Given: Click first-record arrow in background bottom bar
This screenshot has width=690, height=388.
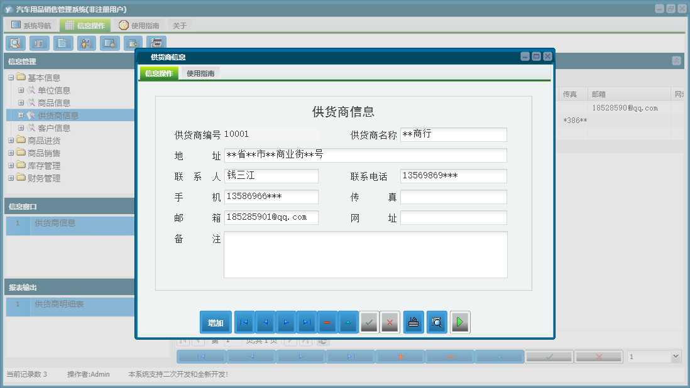Looking at the screenshot, I should pos(202,357).
